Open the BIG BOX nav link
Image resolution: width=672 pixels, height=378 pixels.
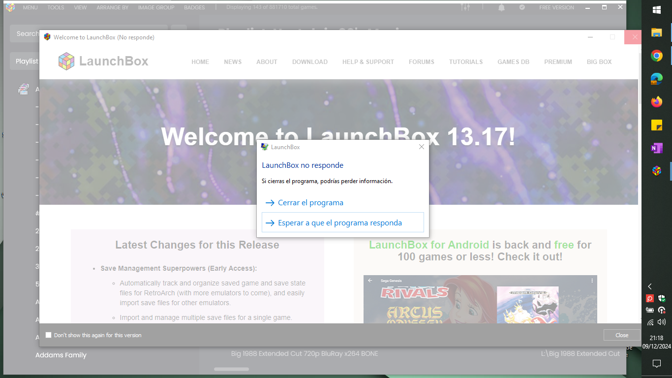click(x=599, y=62)
